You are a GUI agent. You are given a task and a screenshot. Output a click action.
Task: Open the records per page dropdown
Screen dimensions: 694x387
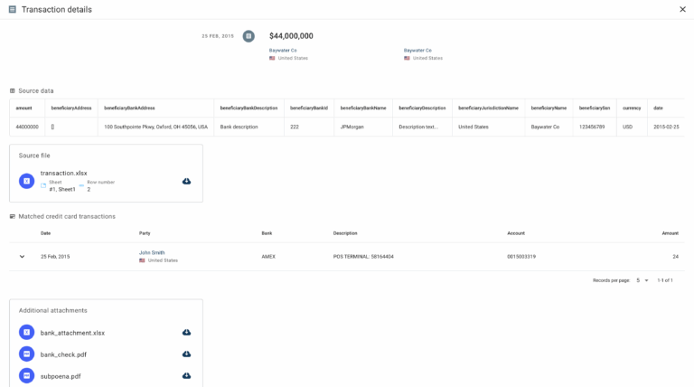[642, 280]
